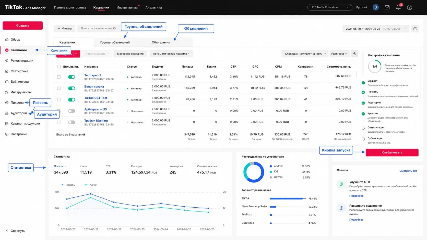Open Аналитика in top menu
427x240 pixels.
point(153,7)
